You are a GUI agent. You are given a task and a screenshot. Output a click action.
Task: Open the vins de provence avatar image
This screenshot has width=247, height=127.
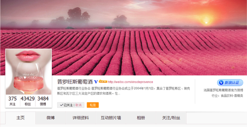(x=28, y=72)
